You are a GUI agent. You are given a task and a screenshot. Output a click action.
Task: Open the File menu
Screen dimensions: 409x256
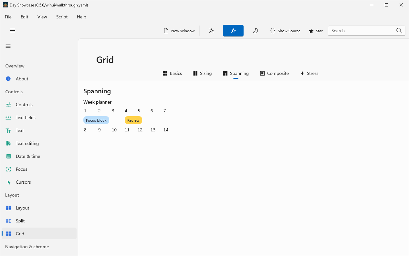tap(8, 17)
